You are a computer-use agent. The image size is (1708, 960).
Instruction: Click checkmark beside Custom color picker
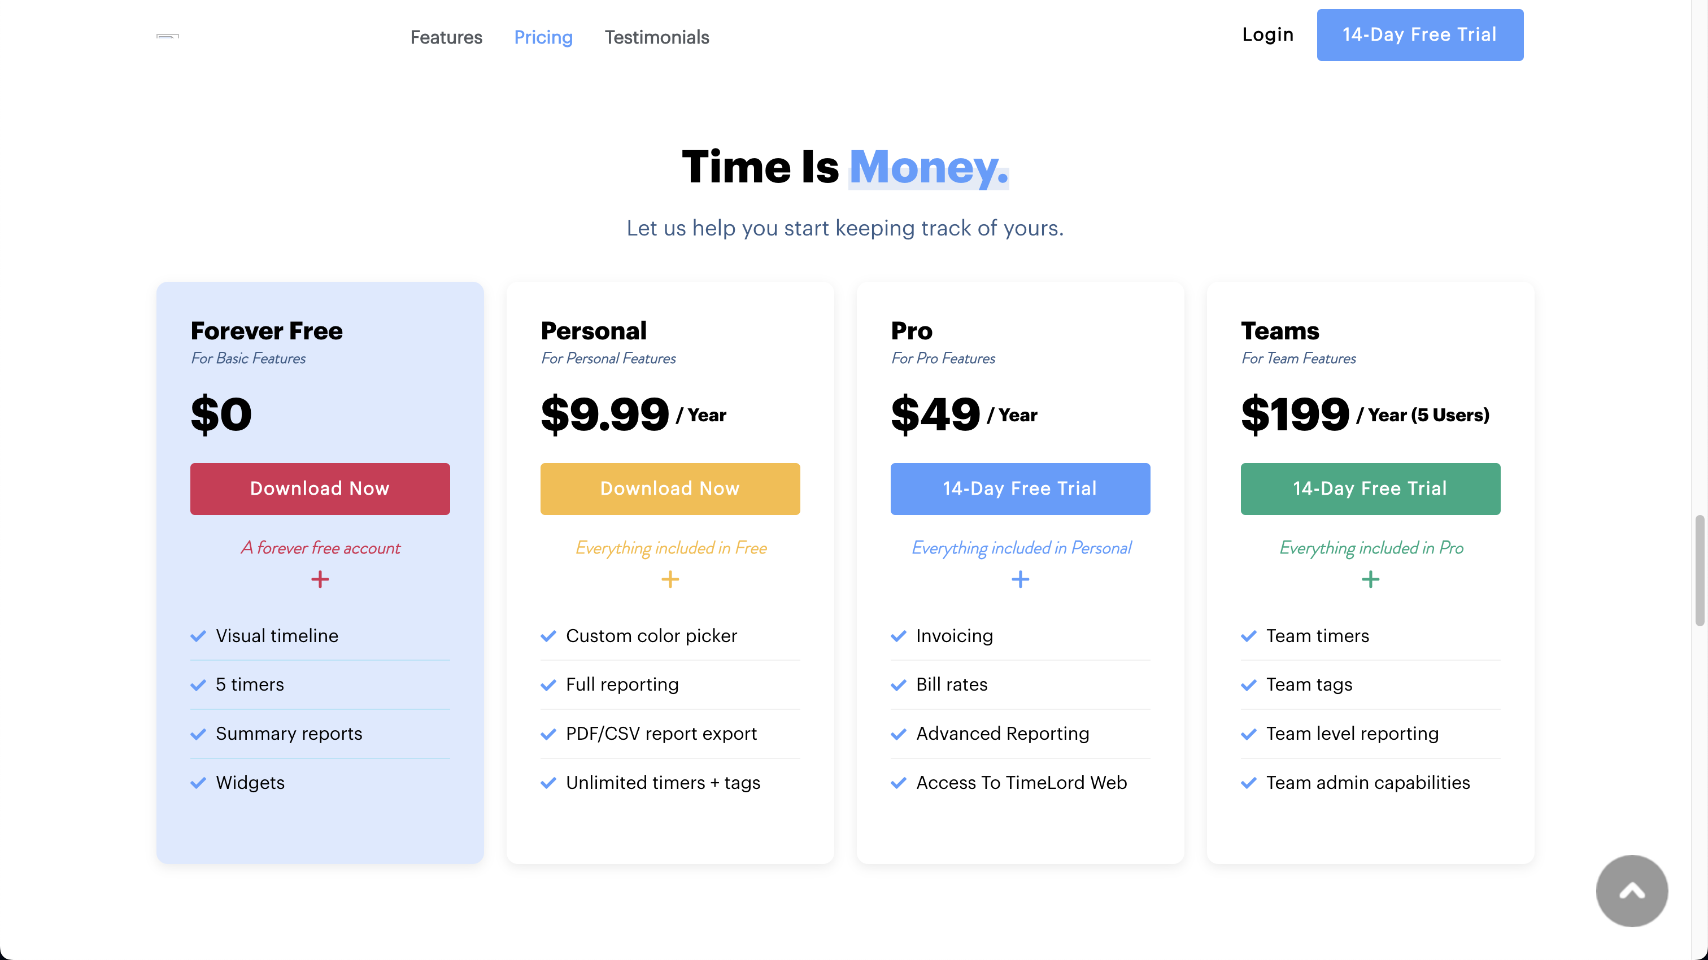point(548,636)
